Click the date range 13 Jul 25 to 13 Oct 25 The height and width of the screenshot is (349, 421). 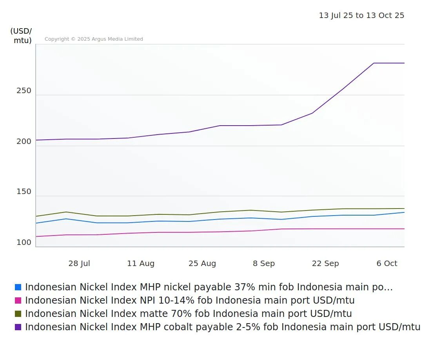(x=361, y=16)
